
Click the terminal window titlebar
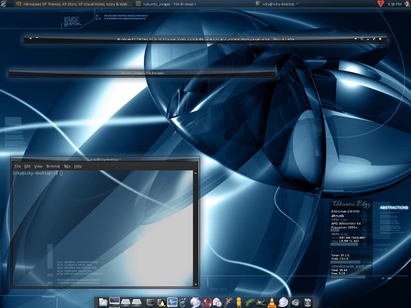[x=105, y=159]
